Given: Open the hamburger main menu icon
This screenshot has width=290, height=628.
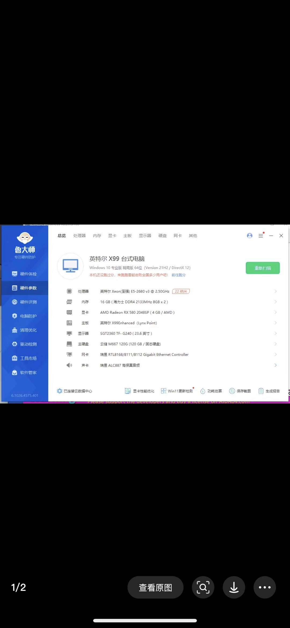Looking at the screenshot, I should 260,236.
